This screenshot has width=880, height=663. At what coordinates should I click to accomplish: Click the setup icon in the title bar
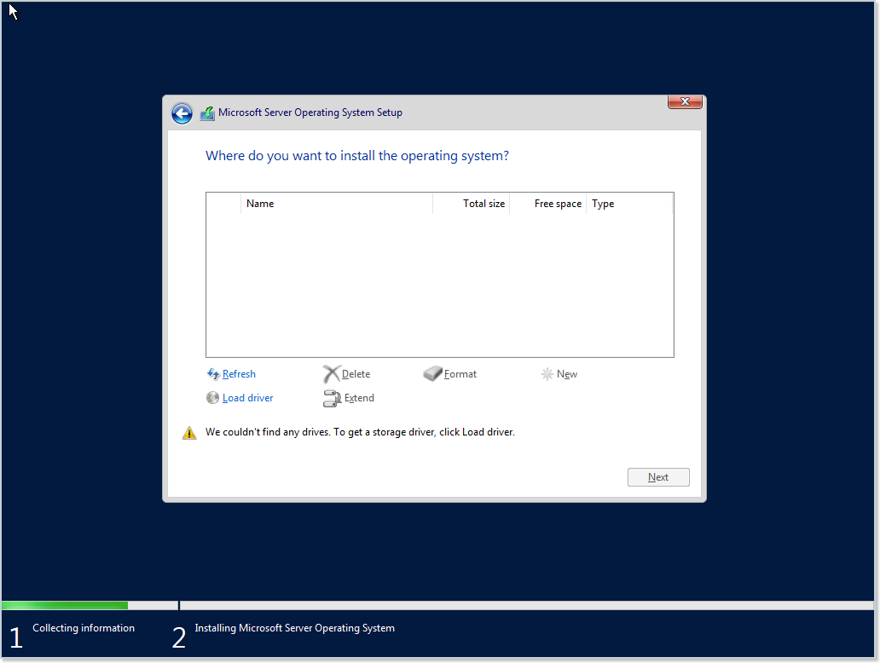pyautogui.click(x=207, y=112)
